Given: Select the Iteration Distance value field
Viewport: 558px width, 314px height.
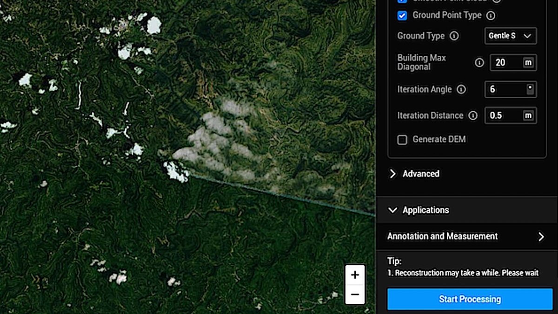Looking at the screenshot, I should 511,115.
